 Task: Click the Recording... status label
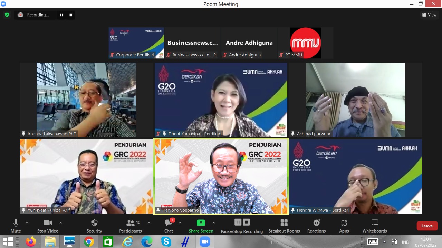(x=38, y=15)
